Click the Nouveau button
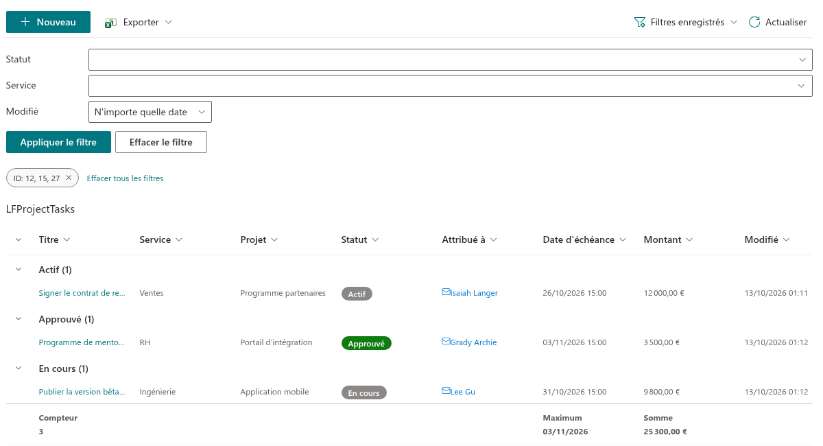The image size is (823, 446). tap(48, 22)
